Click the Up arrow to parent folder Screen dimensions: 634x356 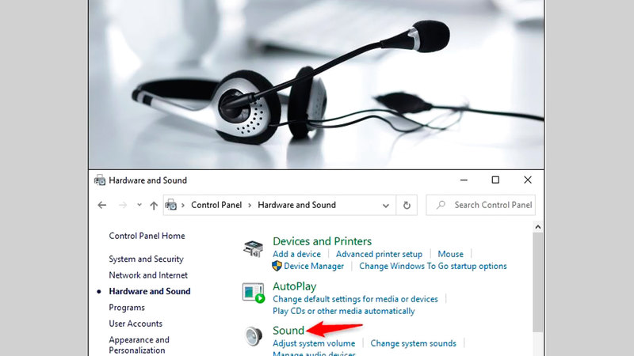154,205
